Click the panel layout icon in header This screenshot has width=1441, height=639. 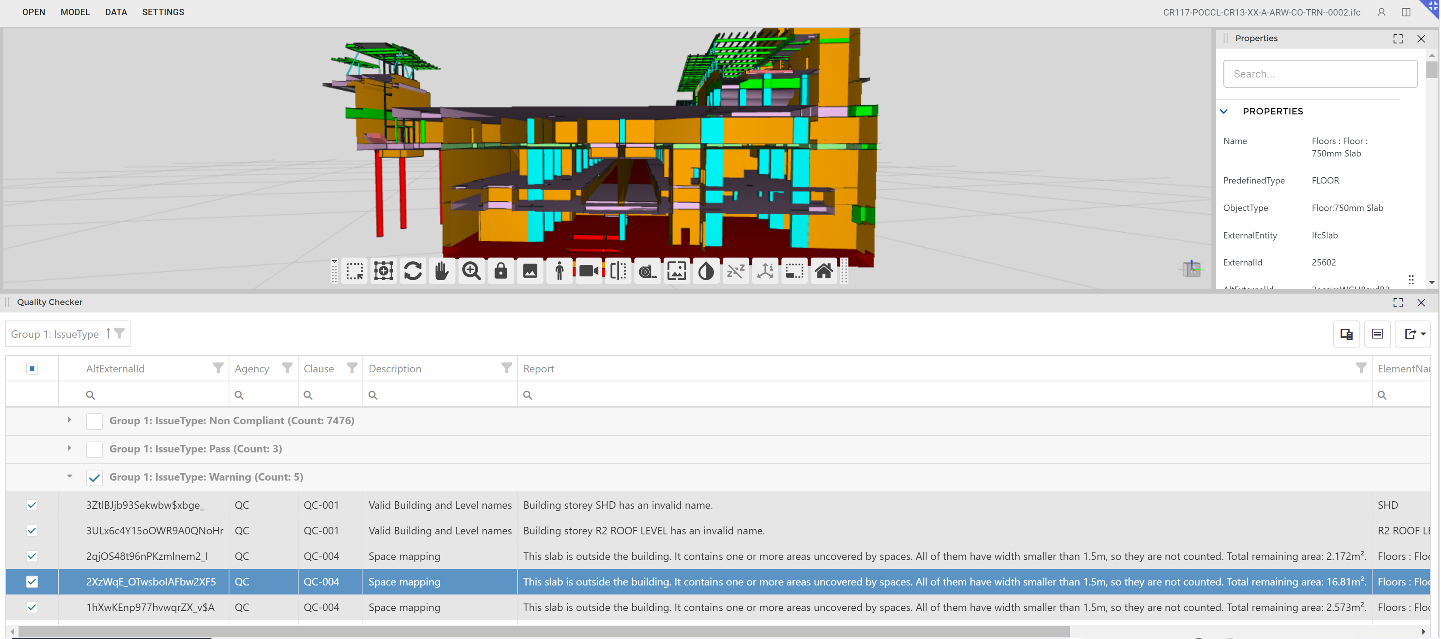[x=1406, y=12]
